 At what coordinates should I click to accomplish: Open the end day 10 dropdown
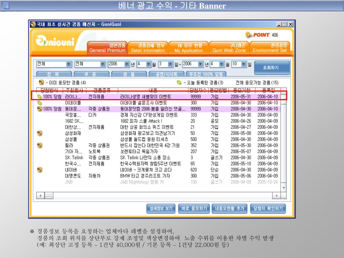point(244,64)
